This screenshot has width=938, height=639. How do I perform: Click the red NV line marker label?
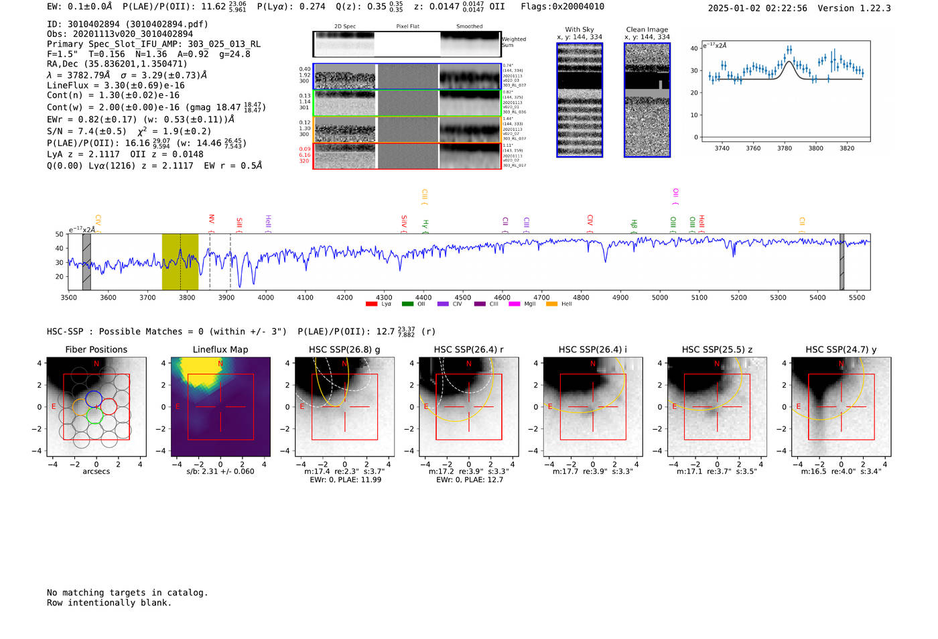point(211,220)
